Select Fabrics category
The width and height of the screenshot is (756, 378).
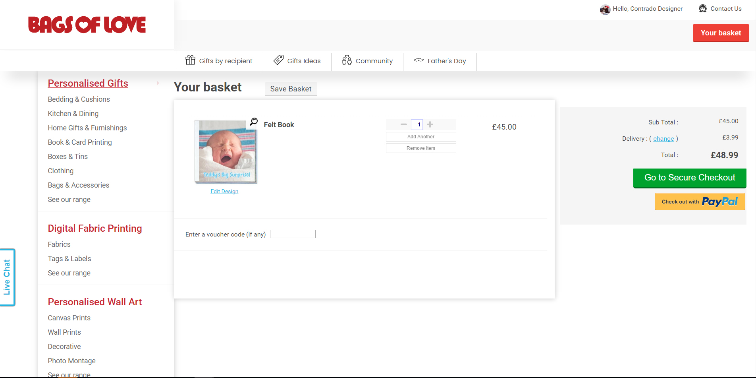tap(59, 244)
